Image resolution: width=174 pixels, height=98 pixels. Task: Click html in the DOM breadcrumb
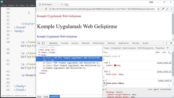(x=39, y=96)
